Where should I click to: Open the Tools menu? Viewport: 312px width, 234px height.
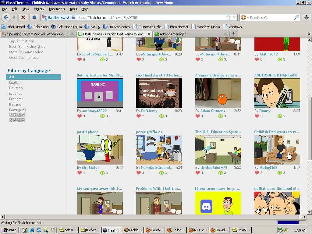(x=73, y=9)
